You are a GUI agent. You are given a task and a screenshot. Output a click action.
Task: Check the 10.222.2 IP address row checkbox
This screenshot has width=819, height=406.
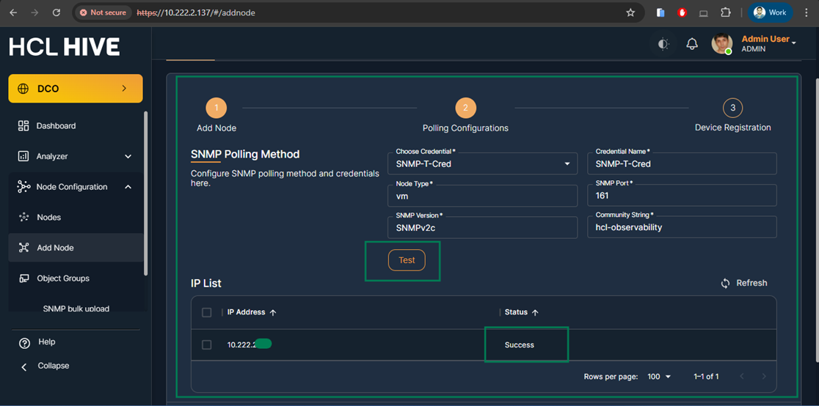click(207, 344)
